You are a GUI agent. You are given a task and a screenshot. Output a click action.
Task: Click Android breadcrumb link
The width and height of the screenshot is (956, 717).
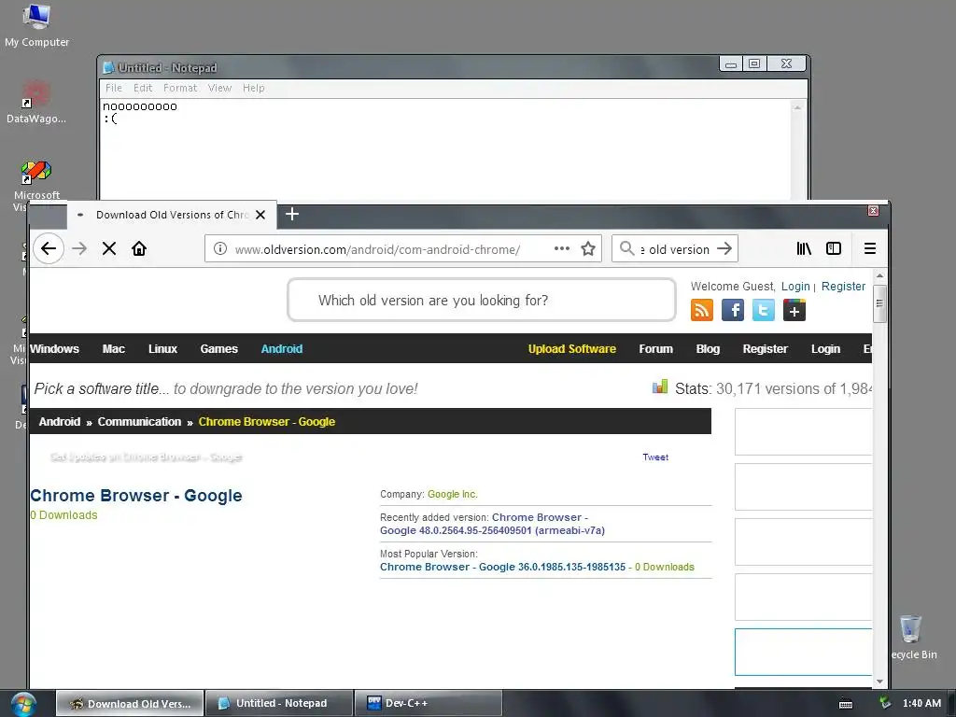(x=59, y=421)
